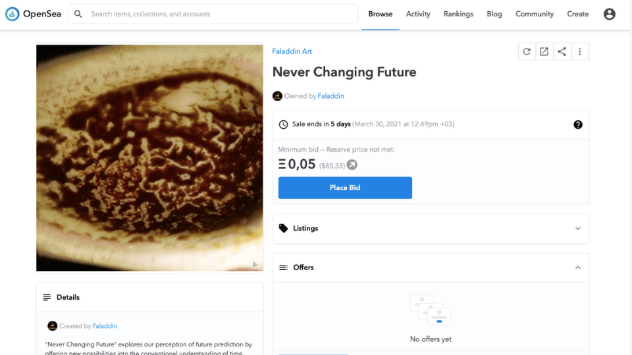Play the artwork video
Viewport: 632px width, 355px height.
coord(255,264)
